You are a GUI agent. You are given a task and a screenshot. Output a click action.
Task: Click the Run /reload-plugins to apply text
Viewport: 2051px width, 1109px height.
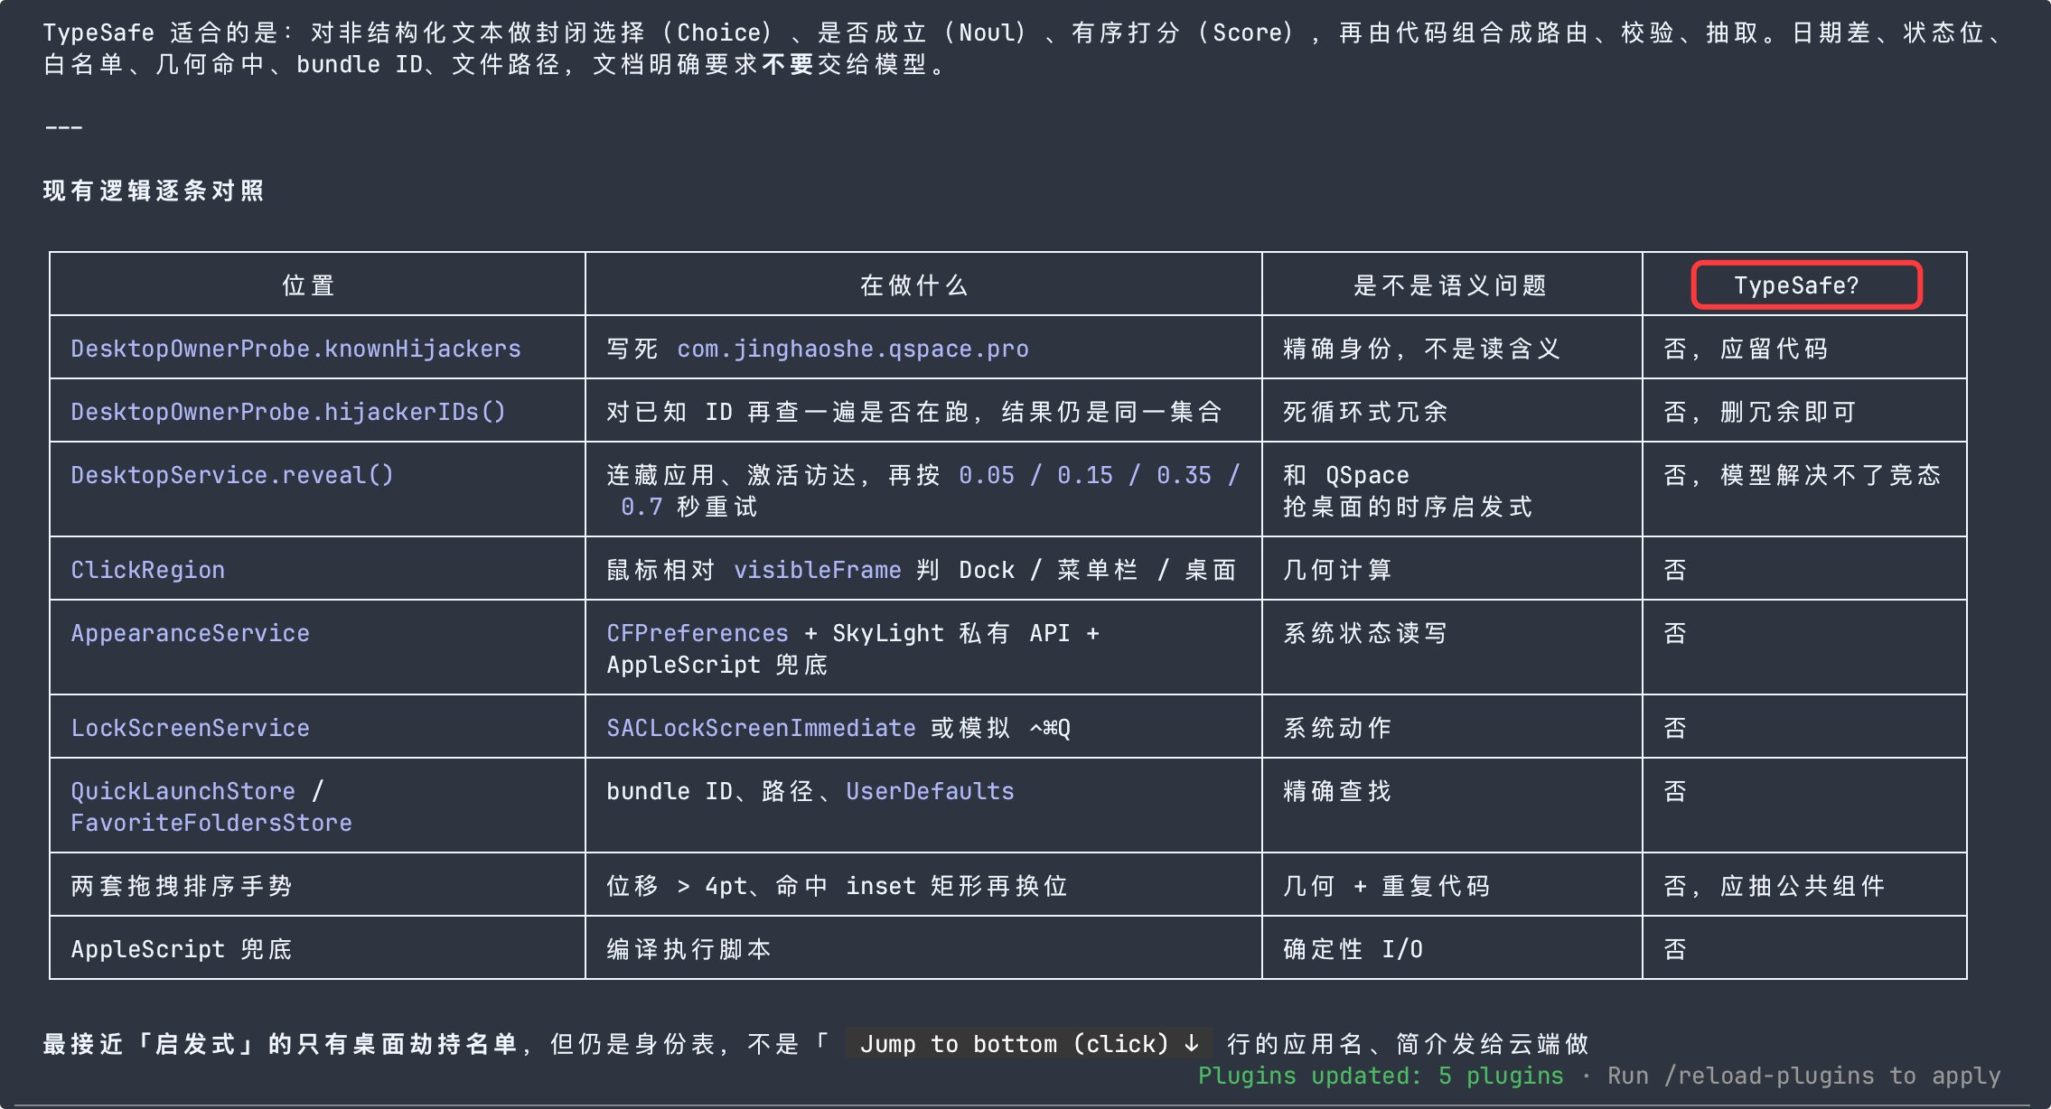point(1804,1076)
